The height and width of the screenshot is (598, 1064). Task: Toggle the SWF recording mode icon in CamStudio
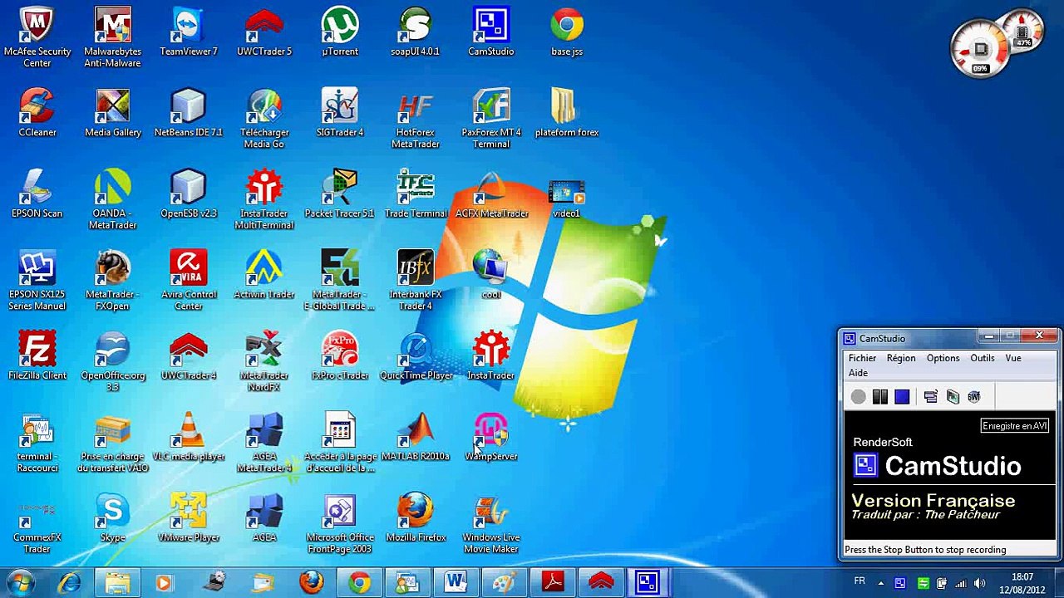click(973, 397)
